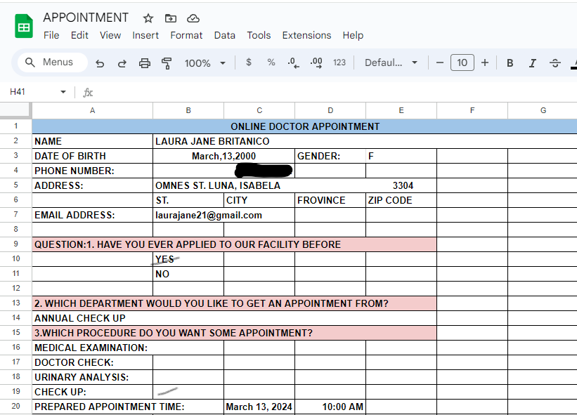Click the GENDER: label cell

[330, 156]
